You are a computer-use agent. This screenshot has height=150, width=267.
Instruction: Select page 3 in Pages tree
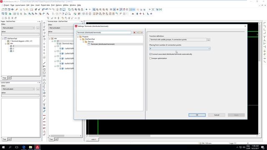click(x=13, y=51)
